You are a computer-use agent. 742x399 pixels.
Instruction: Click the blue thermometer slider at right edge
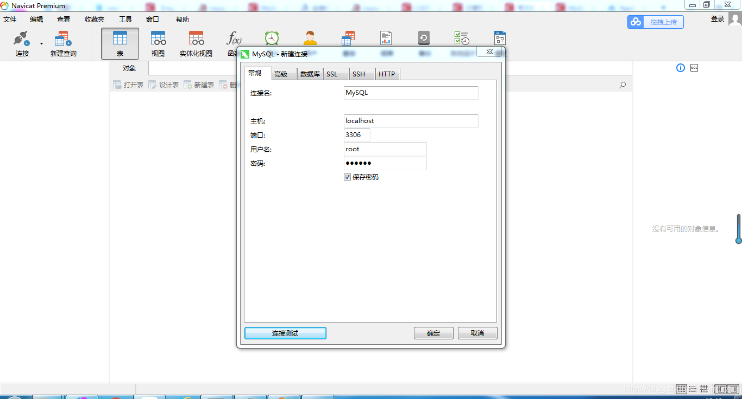click(739, 229)
